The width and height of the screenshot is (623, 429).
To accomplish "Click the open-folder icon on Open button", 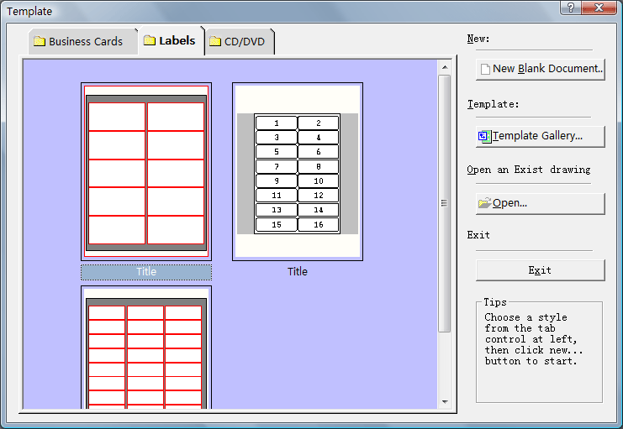I will click(x=485, y=203).
